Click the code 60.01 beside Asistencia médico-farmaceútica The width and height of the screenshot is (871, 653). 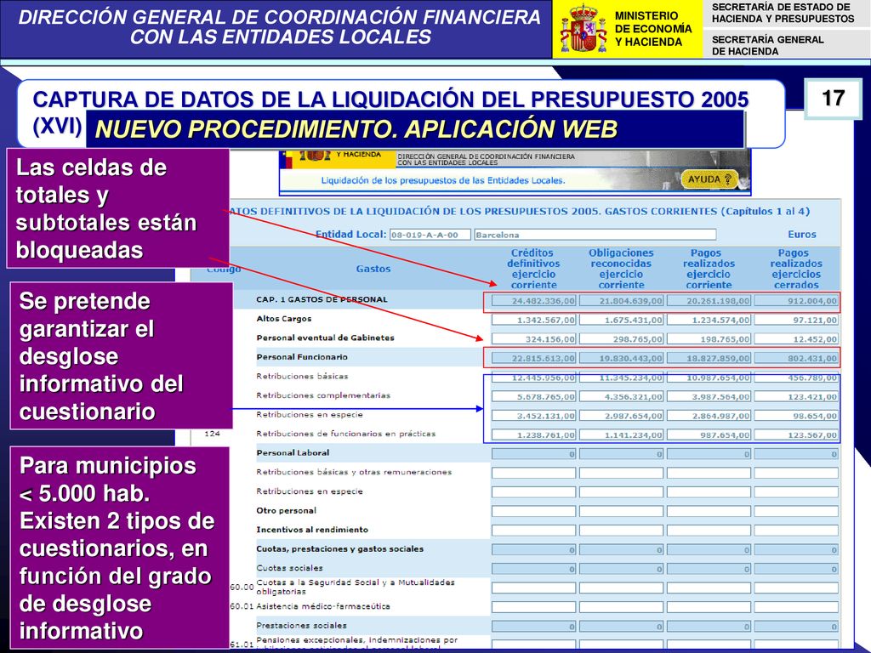(241, 606)
